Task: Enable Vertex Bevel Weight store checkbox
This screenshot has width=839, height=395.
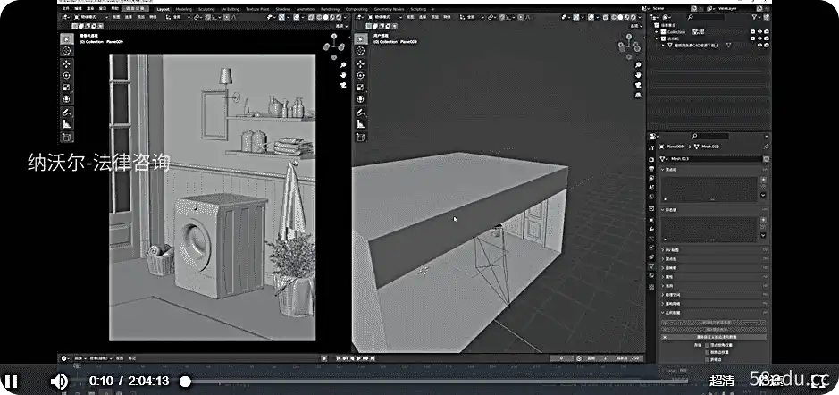Action: [708, 345]
